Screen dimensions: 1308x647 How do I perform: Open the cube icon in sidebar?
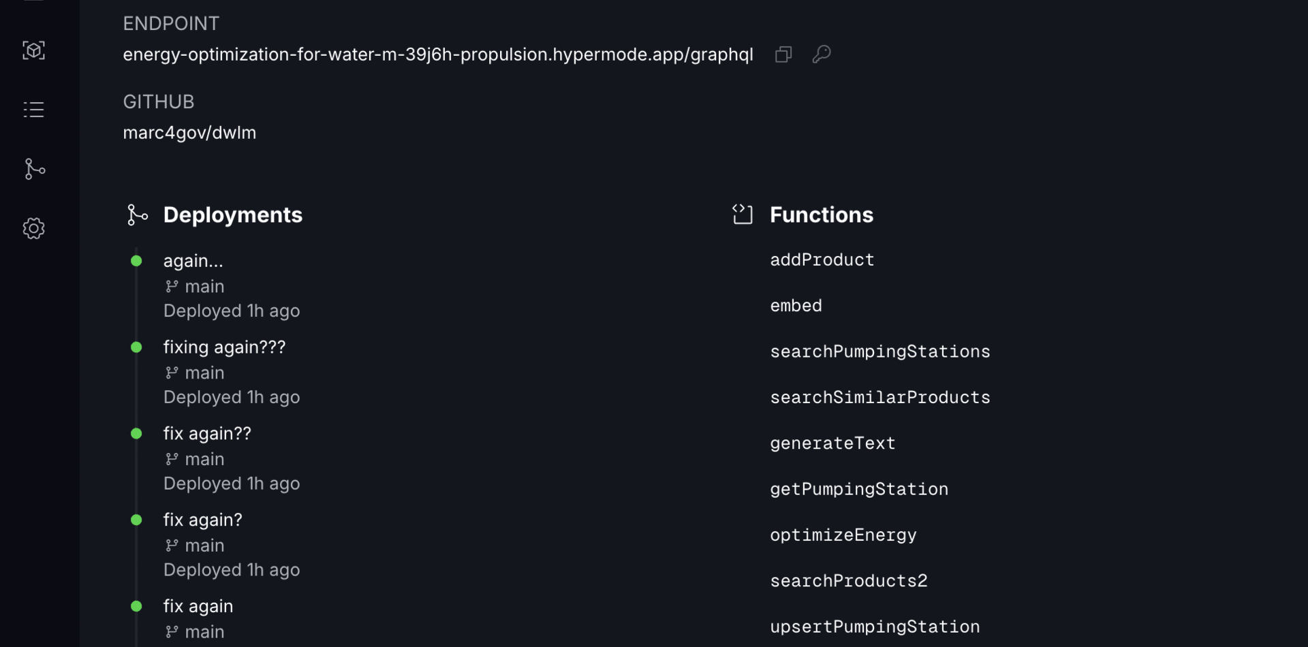click(x=33, y=50)
